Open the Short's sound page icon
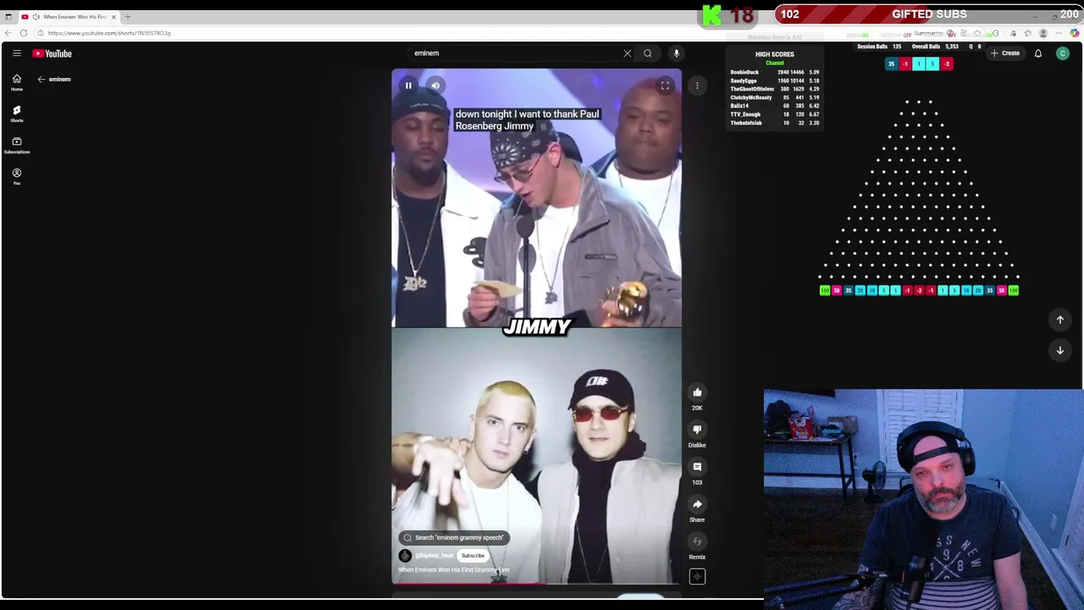The width and height of the screenshot is (1084, 610). (x=697, y=577)
